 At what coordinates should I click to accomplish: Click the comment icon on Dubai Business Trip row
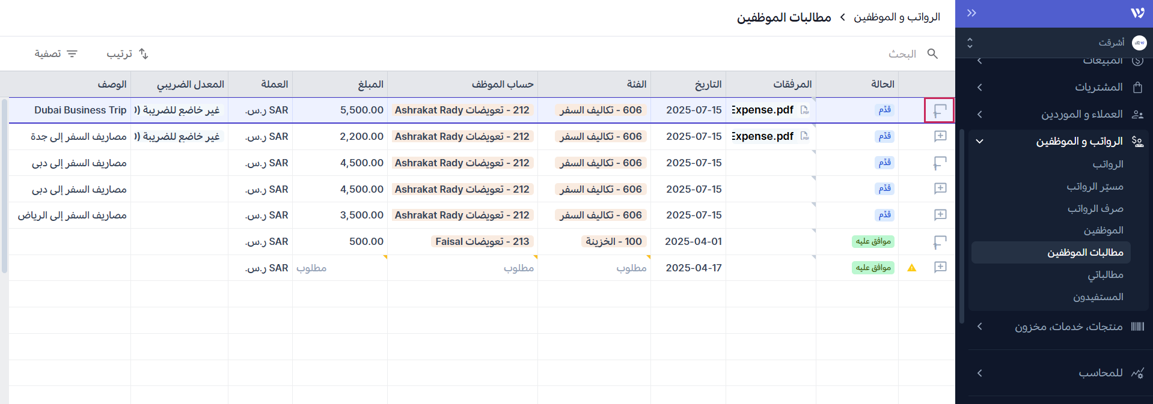pos(940,110)
